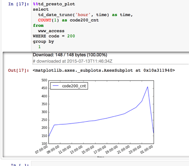
Task: Click the In [17] cell prompt
Action: click(x=18, y=4)
